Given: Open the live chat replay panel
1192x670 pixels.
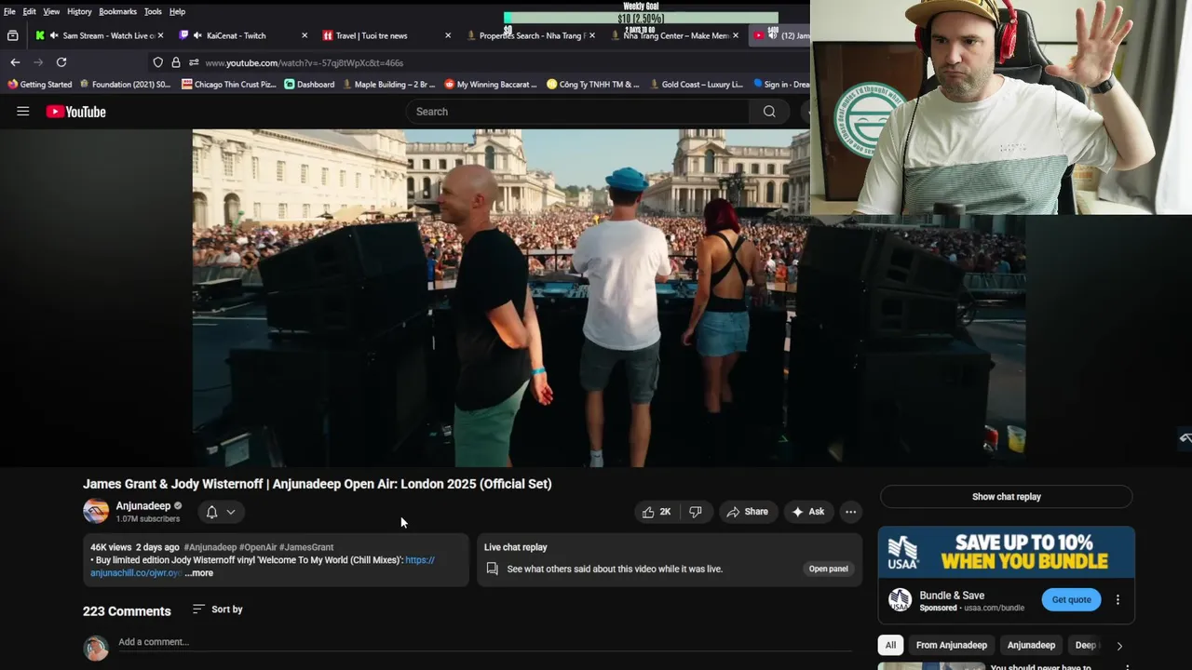Looking at the screenshot, I should pyautogui.click(x=828, y=569).
